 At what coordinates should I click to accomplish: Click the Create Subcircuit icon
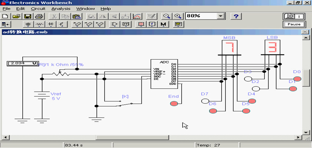[x=126, y=16]
